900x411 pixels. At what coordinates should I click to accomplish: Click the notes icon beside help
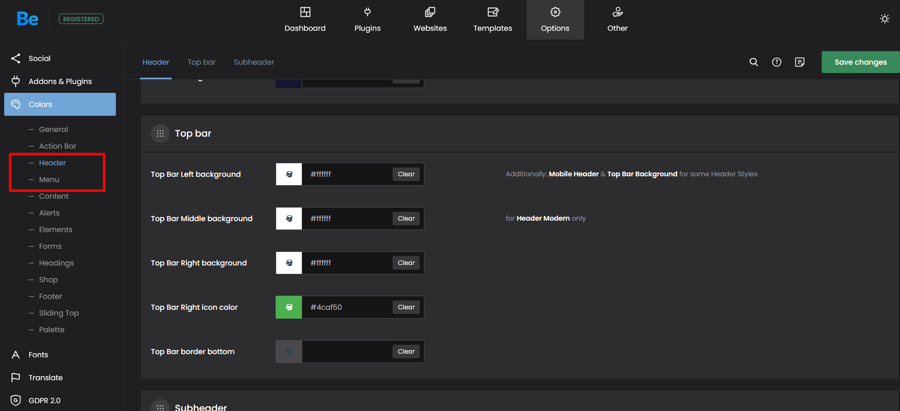(x=799, y=62)
